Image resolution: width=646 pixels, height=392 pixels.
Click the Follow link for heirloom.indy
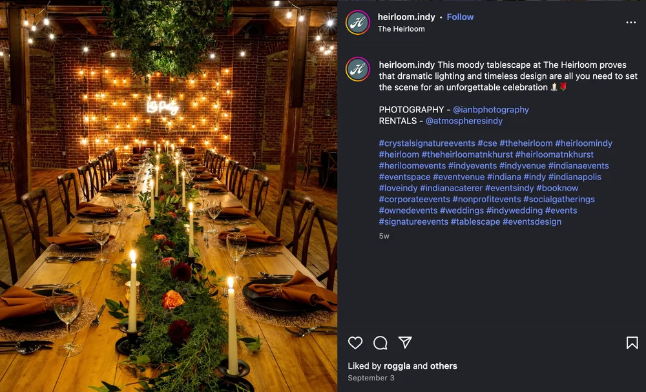pos(460,17)
